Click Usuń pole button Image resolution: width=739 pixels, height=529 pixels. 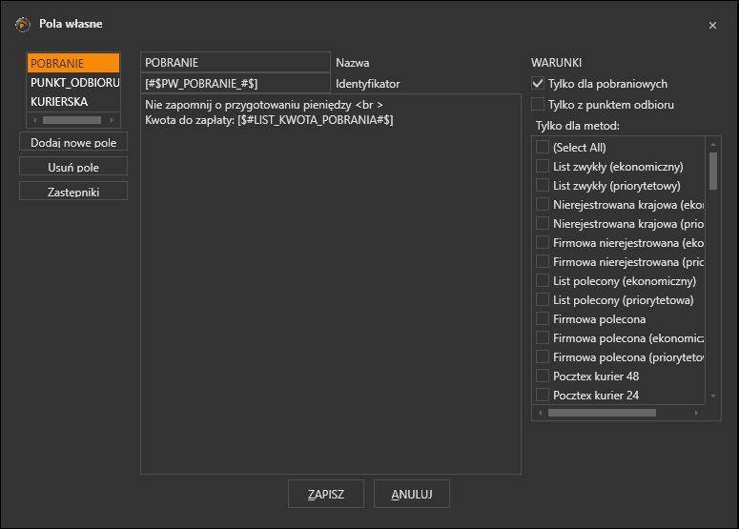73,167
